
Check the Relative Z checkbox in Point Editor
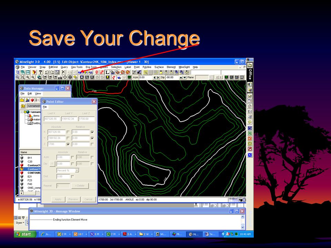(x=92, y=144)
